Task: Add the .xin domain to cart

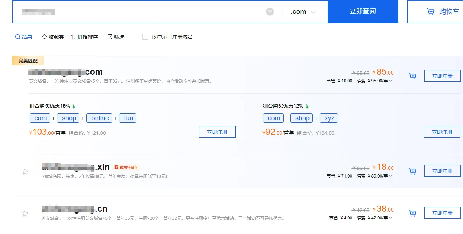Action: [x=412, y=171]
